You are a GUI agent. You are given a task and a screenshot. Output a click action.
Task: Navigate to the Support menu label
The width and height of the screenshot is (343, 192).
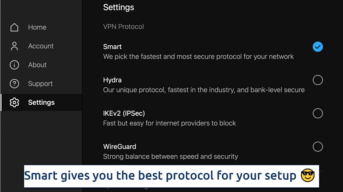[40, 84]
